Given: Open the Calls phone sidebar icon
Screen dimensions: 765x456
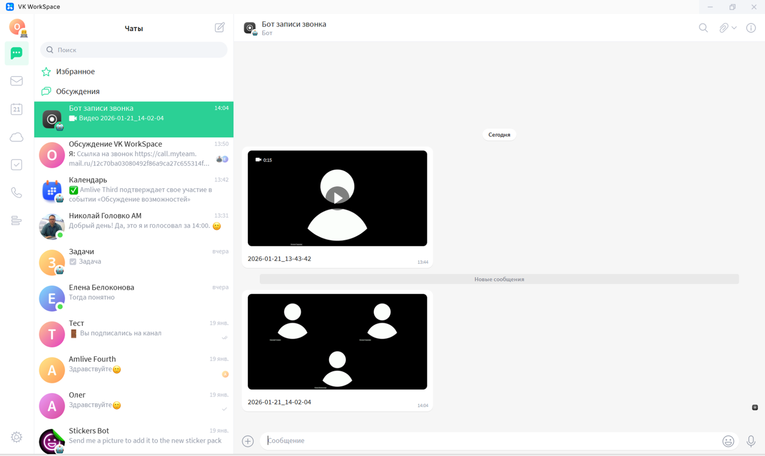Looking at the screenshot, I should [x=16, y=192].
